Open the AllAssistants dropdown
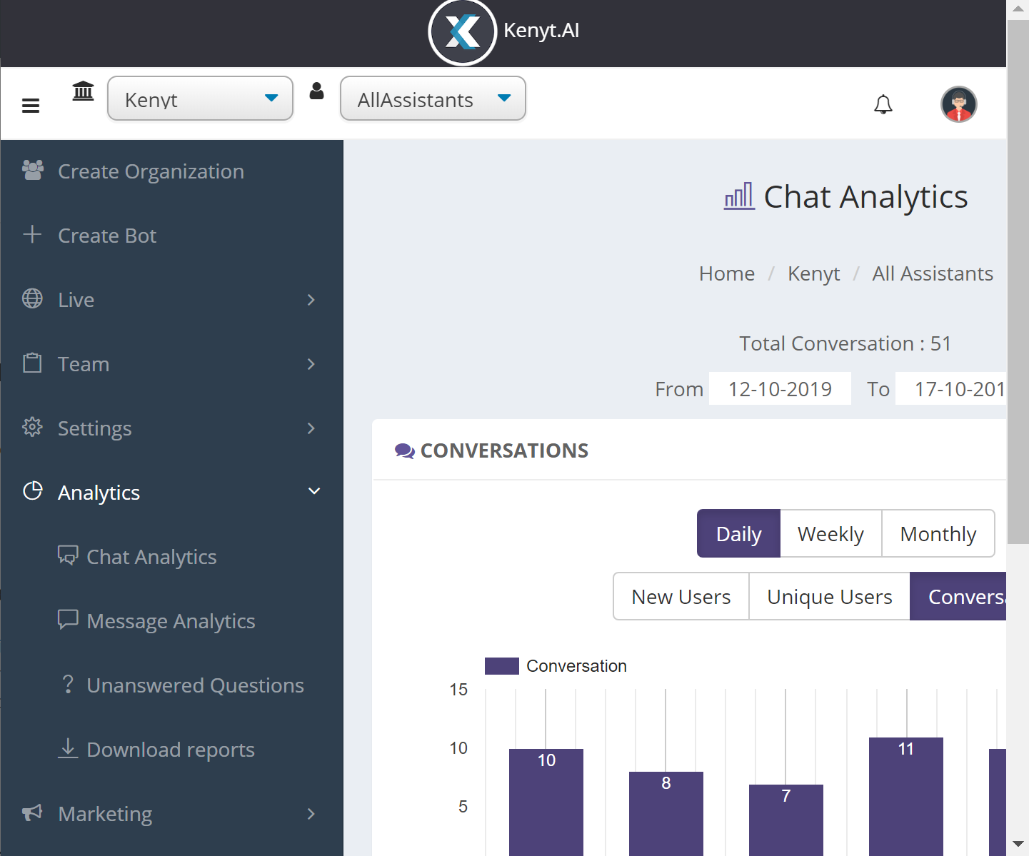Image resolution: width=1029 pixels, height=856 pixels. 432,99
